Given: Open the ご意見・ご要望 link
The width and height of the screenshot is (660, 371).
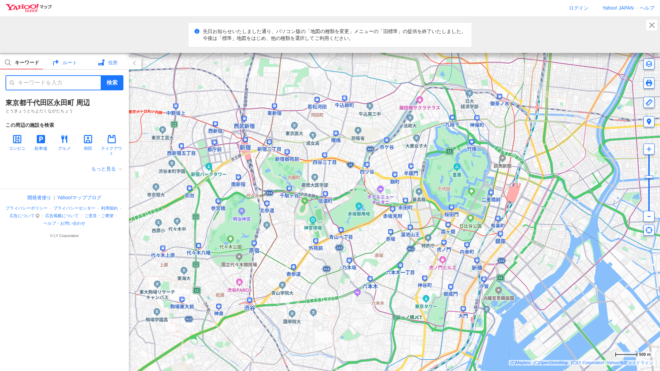Looking at the screenshot, I should click(99, 216).
